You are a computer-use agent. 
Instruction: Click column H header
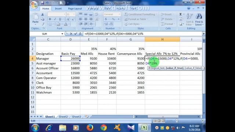tap(162, 39)
